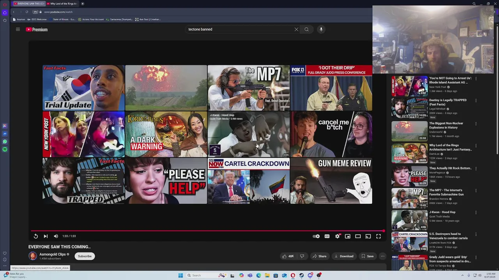Dislike the video thumbs down
499x280 pixels.
[x=302, y=256]
